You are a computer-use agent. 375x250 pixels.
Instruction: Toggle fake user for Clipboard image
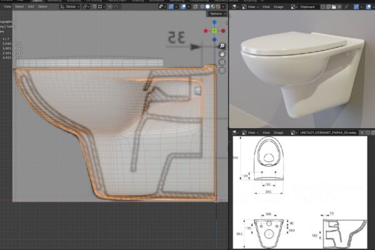point(323,7)
